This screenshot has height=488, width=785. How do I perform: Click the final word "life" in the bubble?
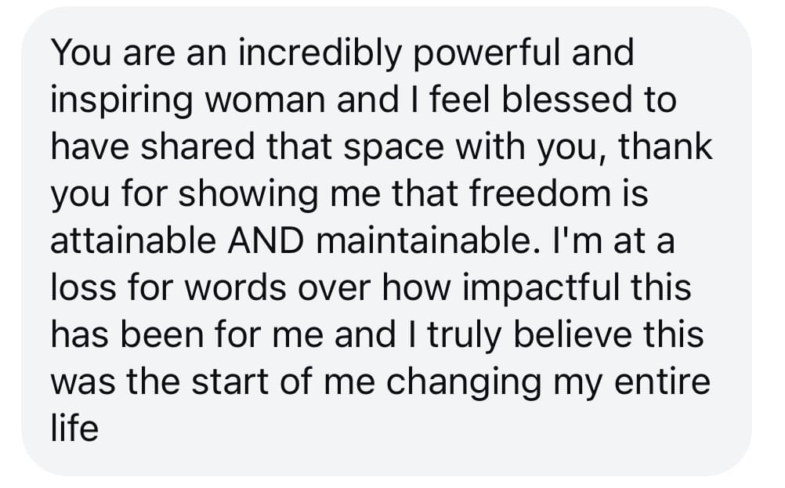click(x=74, y=429)
